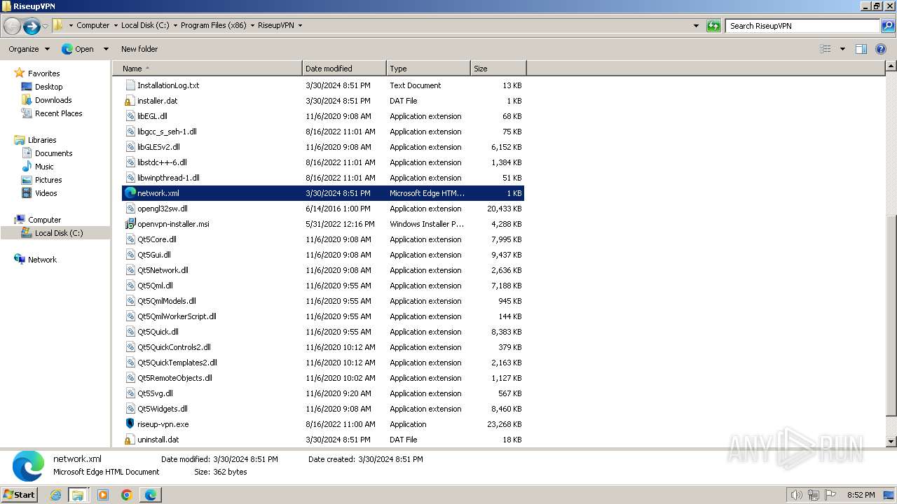
Task: Click the network tray icon
Action: [814, 495]
